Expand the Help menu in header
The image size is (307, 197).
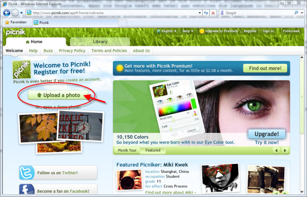[x=188, y=31]
